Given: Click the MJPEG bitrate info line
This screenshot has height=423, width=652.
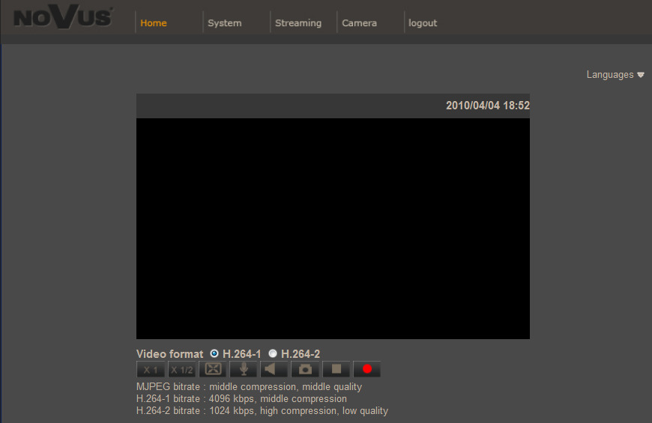Looking at the screenshot, I should [249, 387].
